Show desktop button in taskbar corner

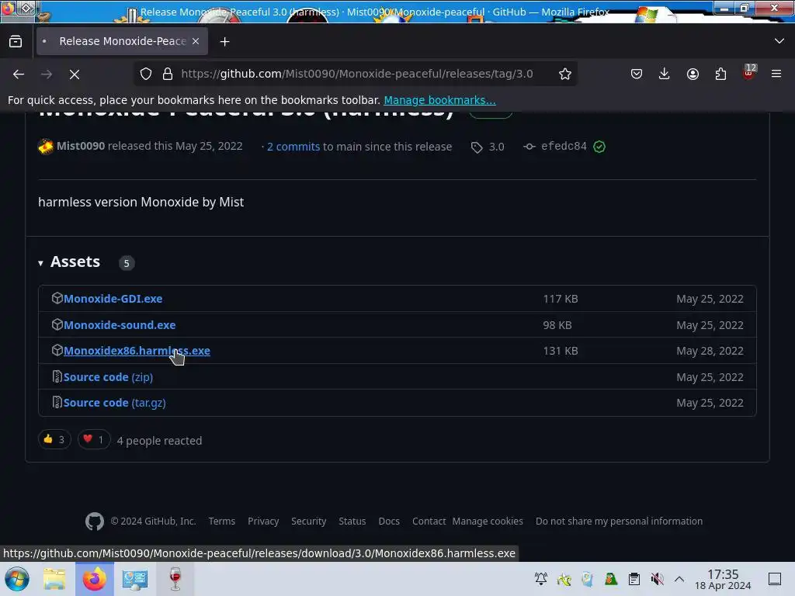point(775,579)
